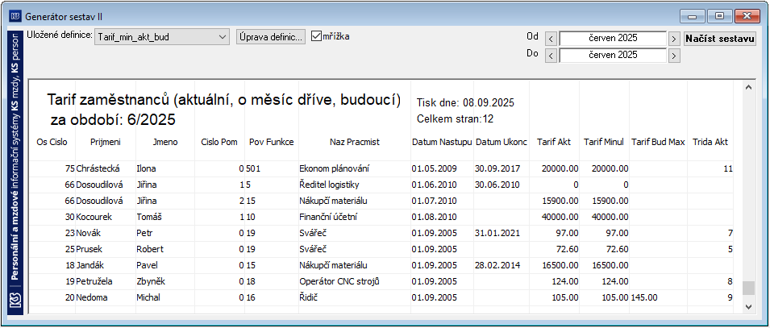Go to previous month in Do field
Viewport: 770px width, 328px height.
[x=551, y=56]
